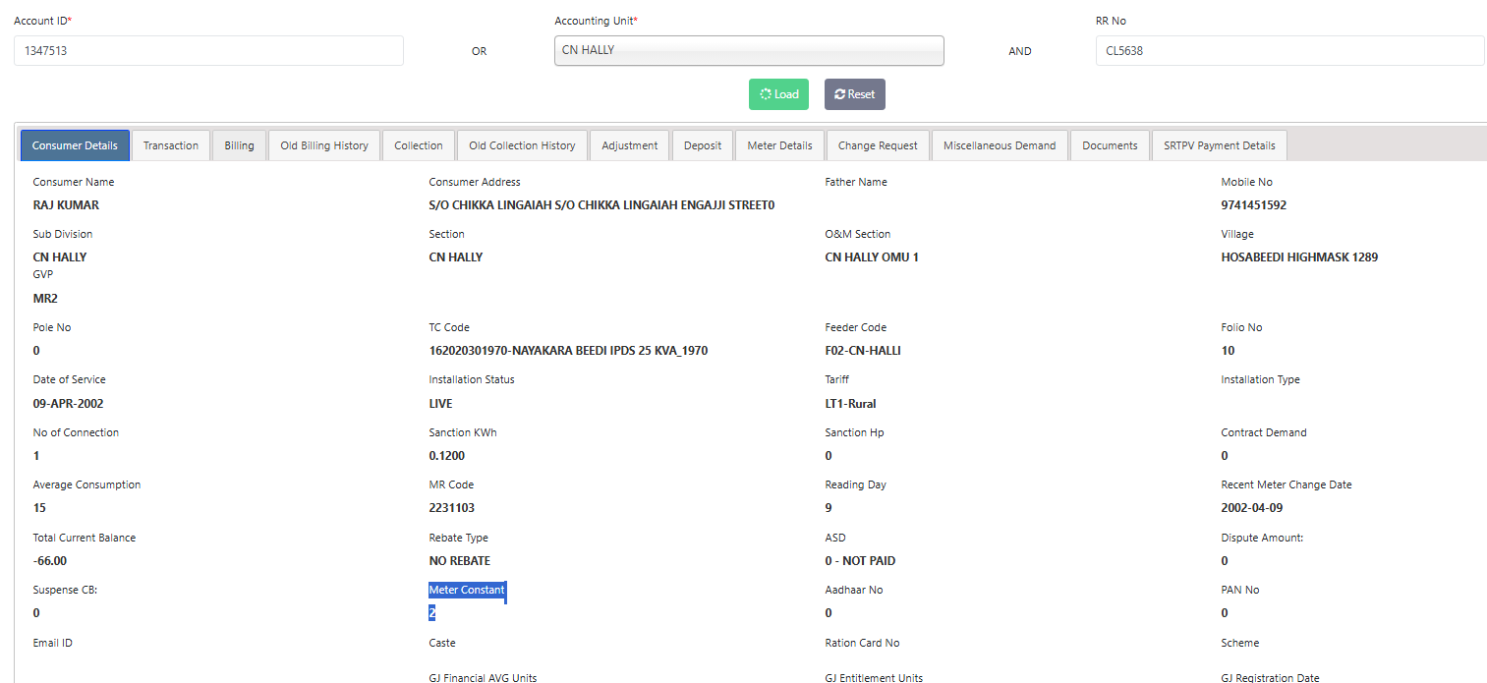The image size is (1487, 683).
Task: Click tariff value LT1-Rural
Action: pos(851,404)
